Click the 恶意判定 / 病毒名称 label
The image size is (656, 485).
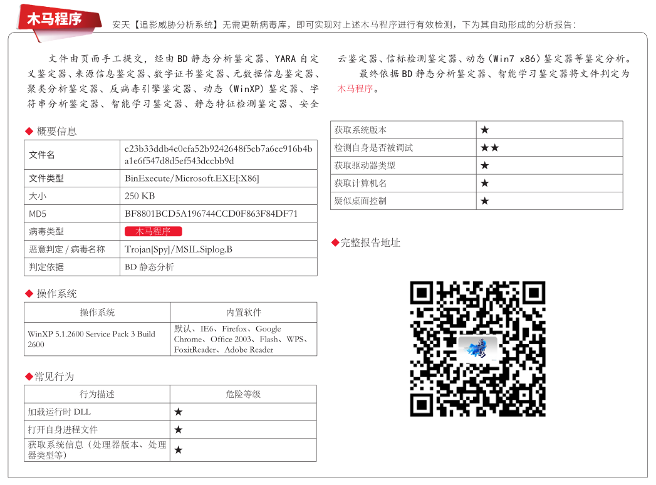click(67, 249)
